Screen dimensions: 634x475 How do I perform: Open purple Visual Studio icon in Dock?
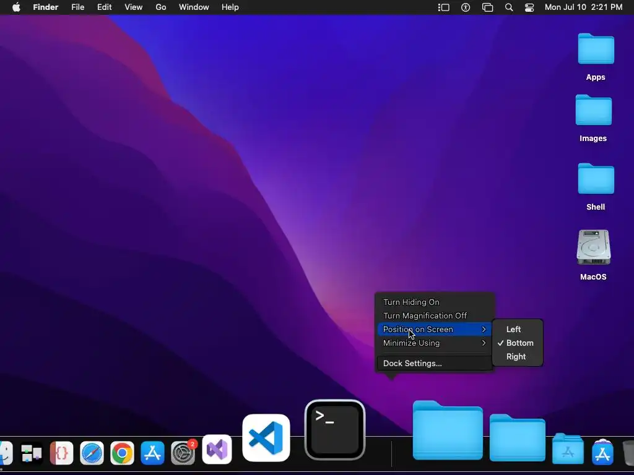coord(217,449)
